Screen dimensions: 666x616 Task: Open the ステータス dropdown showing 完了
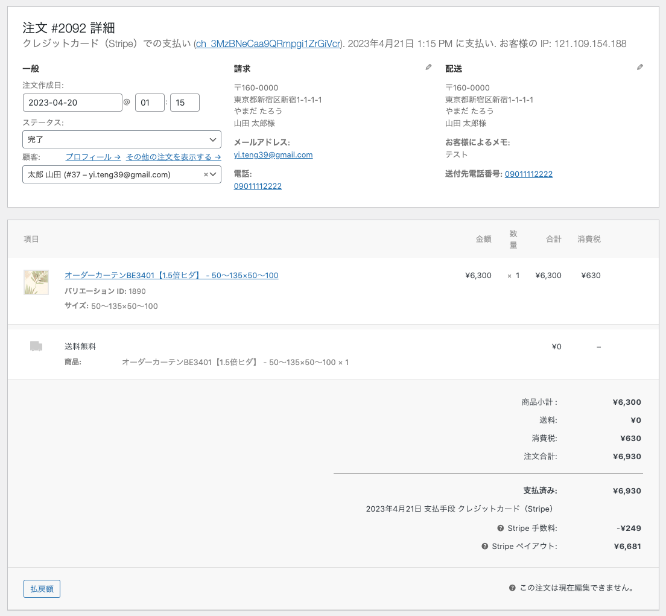tap(121, 139)
